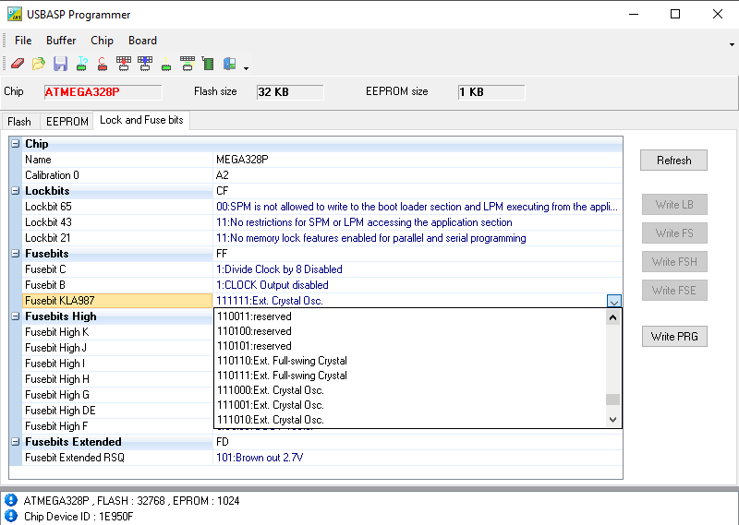Click the Write FS button
The image size is (739, 525).
[x=674, y=233]
